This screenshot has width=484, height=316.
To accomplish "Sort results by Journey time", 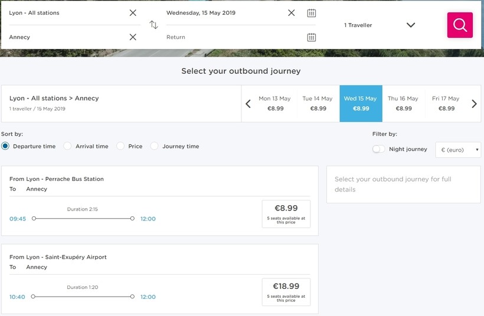I will [x=155, y=146].
